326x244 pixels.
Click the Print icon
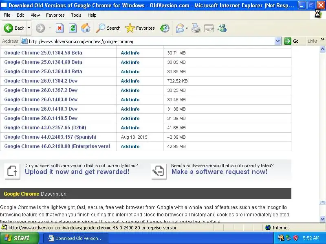196,28
